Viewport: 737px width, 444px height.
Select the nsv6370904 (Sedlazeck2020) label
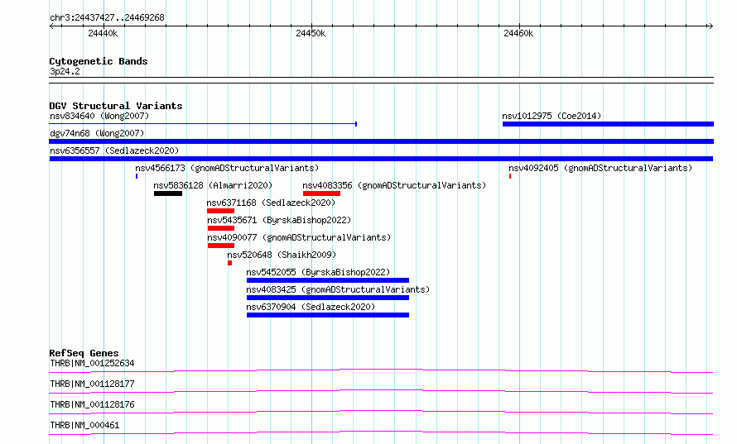click(x=311, y=307)
